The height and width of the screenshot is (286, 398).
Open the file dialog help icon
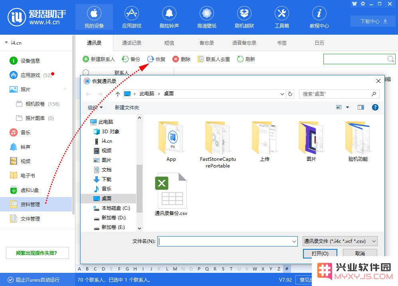coord(375,107)
